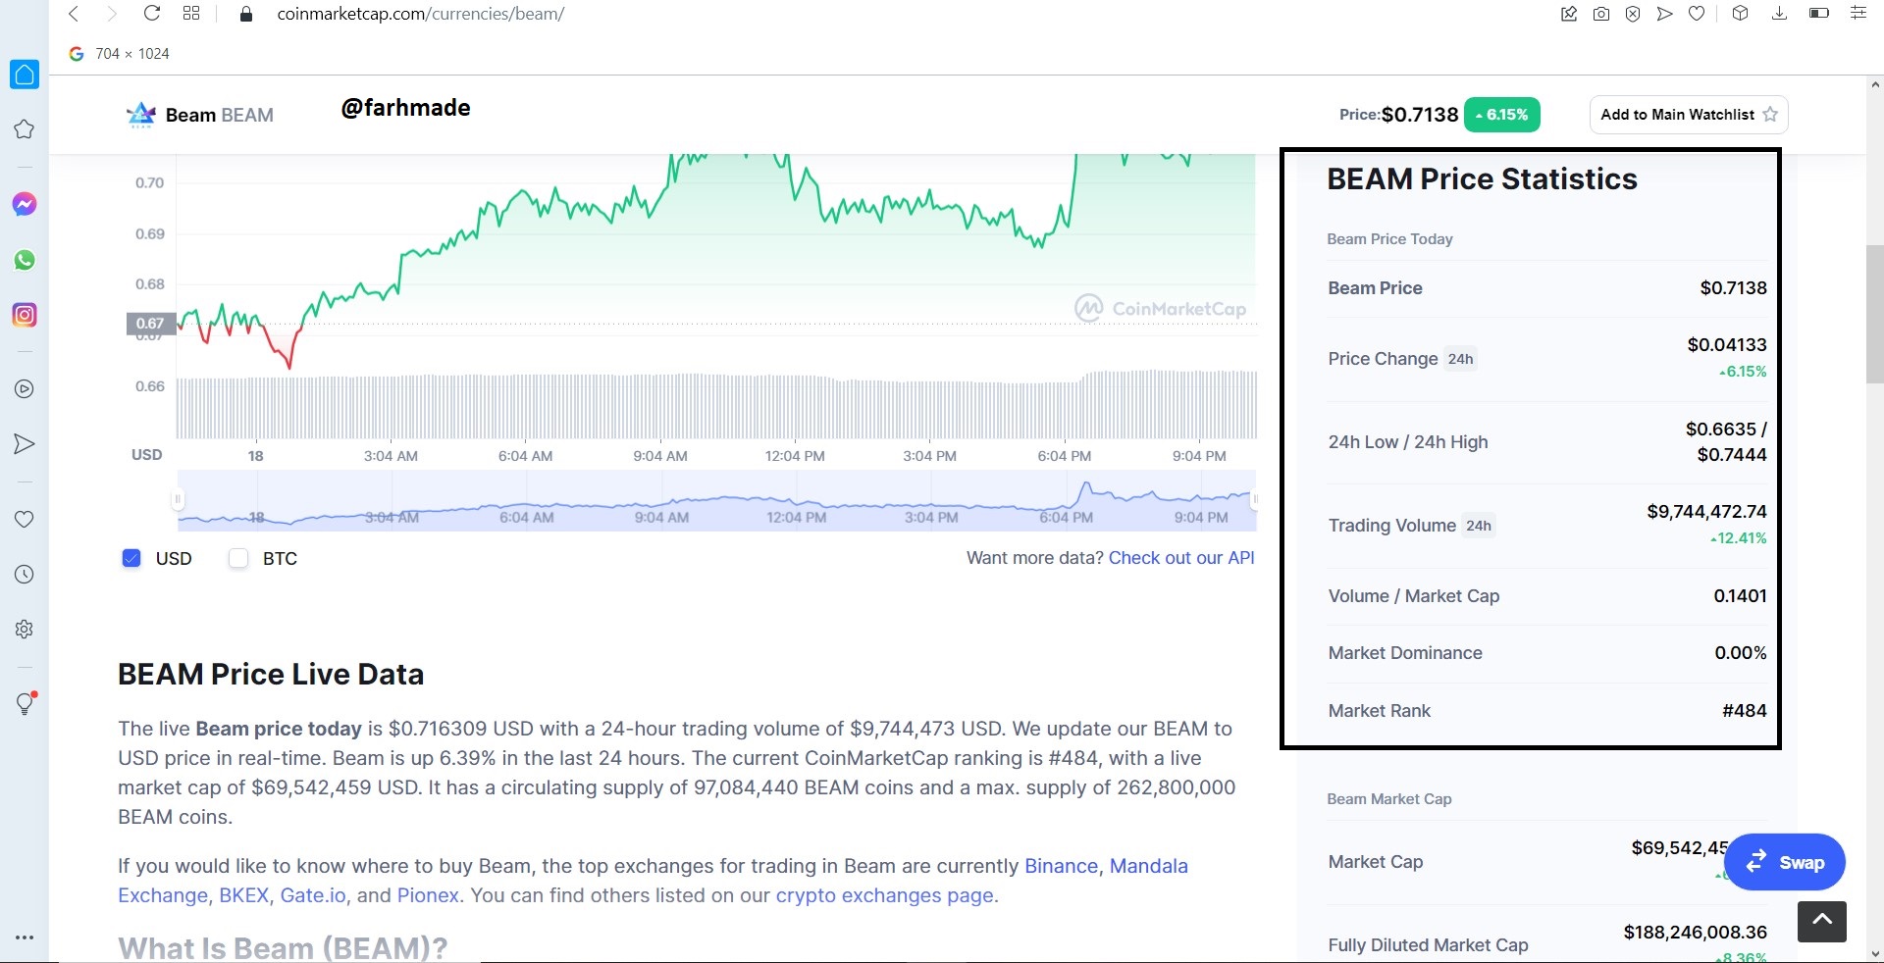This screenshot has height=963, width=1884.
Task: Click the Volume / Market Cap value 0.1401
Action: pyautogui.click(x=1740, y=596)
